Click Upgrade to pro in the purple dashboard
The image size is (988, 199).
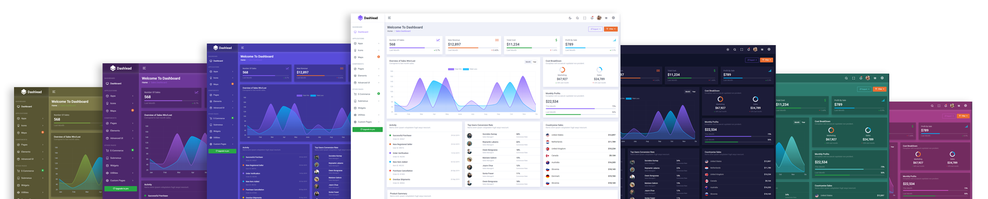(x=121, y=189)
